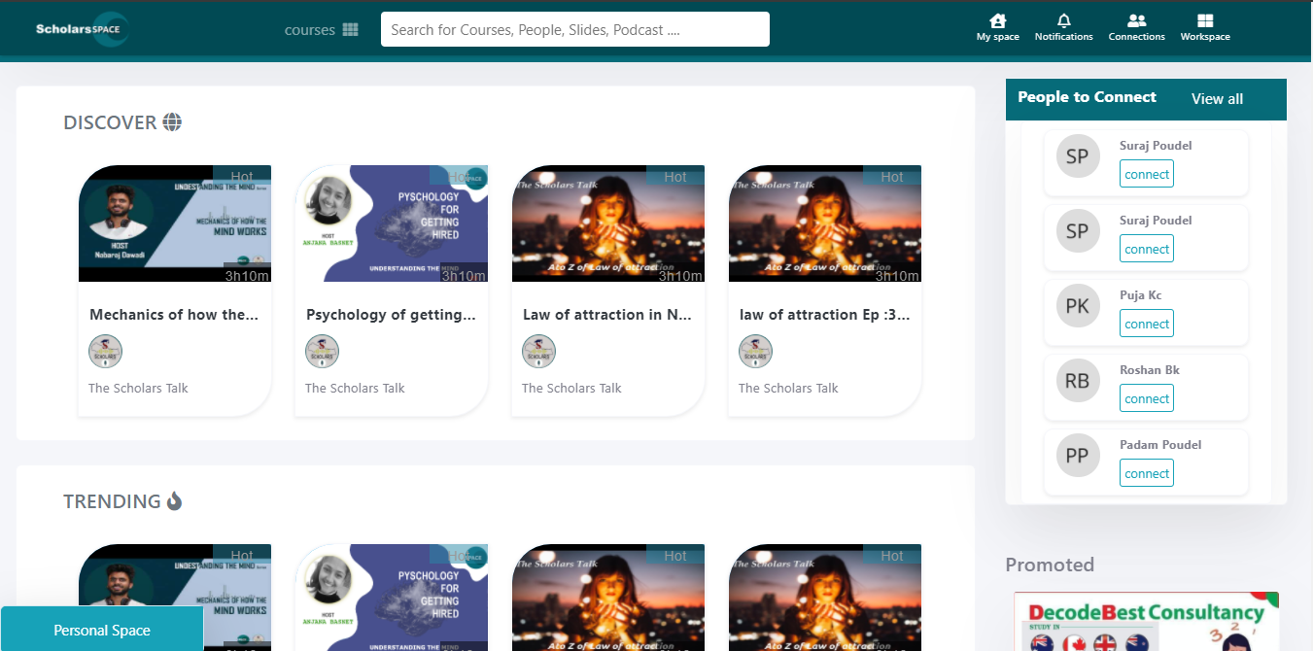Image resolution: width=1313 pixels, height=651 pixels.
Task: Click the title Mechanics of how the...
Action: tap(175, 315)
